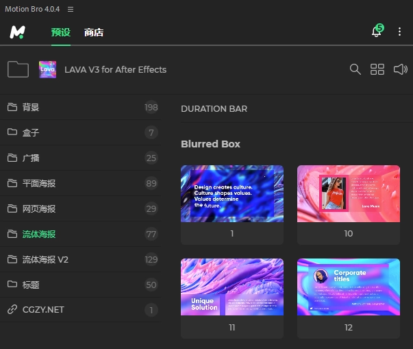Image resolution: width=413 pixels, height=349 pixels.
Task: Toggle preview sound speaker icon
Action: click(x=401, y=69)
